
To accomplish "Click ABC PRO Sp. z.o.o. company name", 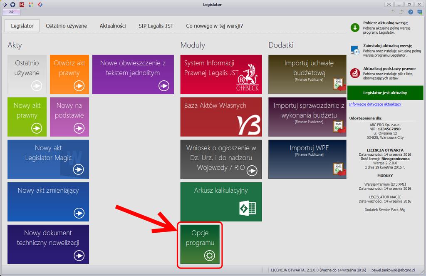I will click(385, 125).
